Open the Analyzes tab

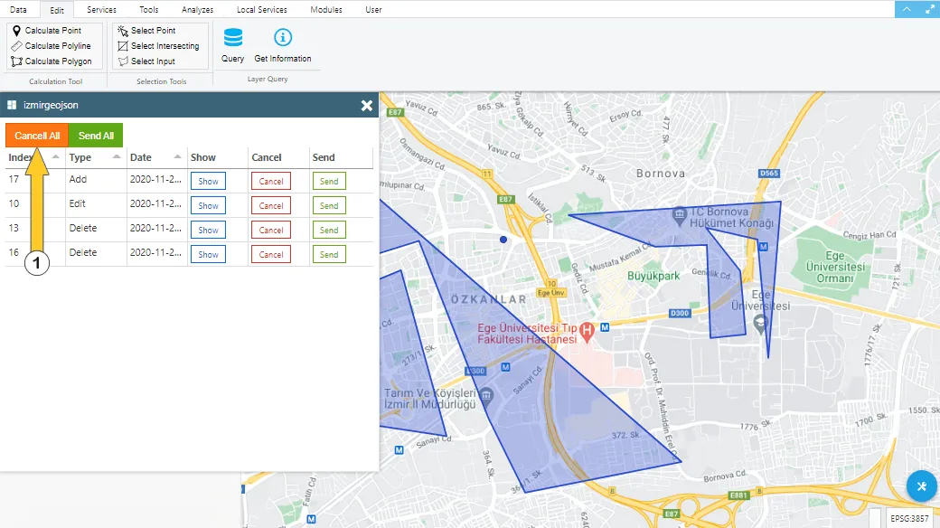tap(197, 10)
